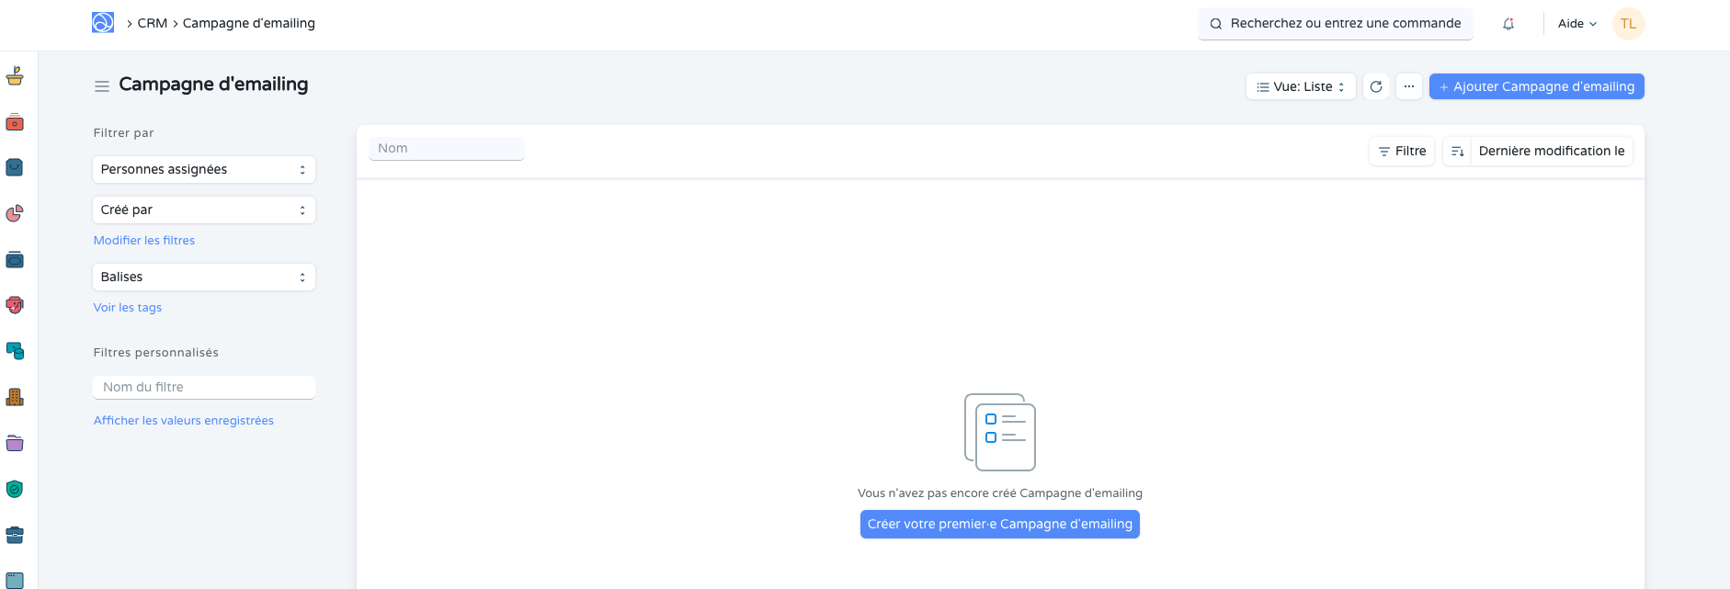Go to CRM in the breadcrumb
The height and width of the screenshot is (589, 1730).
(x=153, y=23)
